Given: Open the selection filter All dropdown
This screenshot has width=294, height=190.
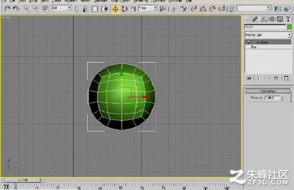Looking at the screenshot, I should (x=62, y=8).
